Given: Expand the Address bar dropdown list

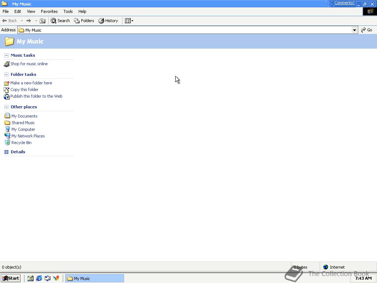Looking at the screenshot, I should [355, 30].
